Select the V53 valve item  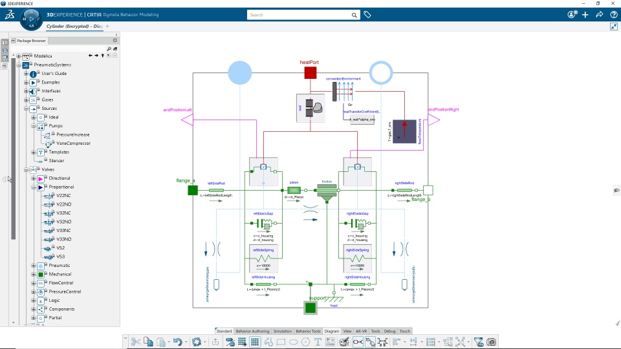coord(61,257)
